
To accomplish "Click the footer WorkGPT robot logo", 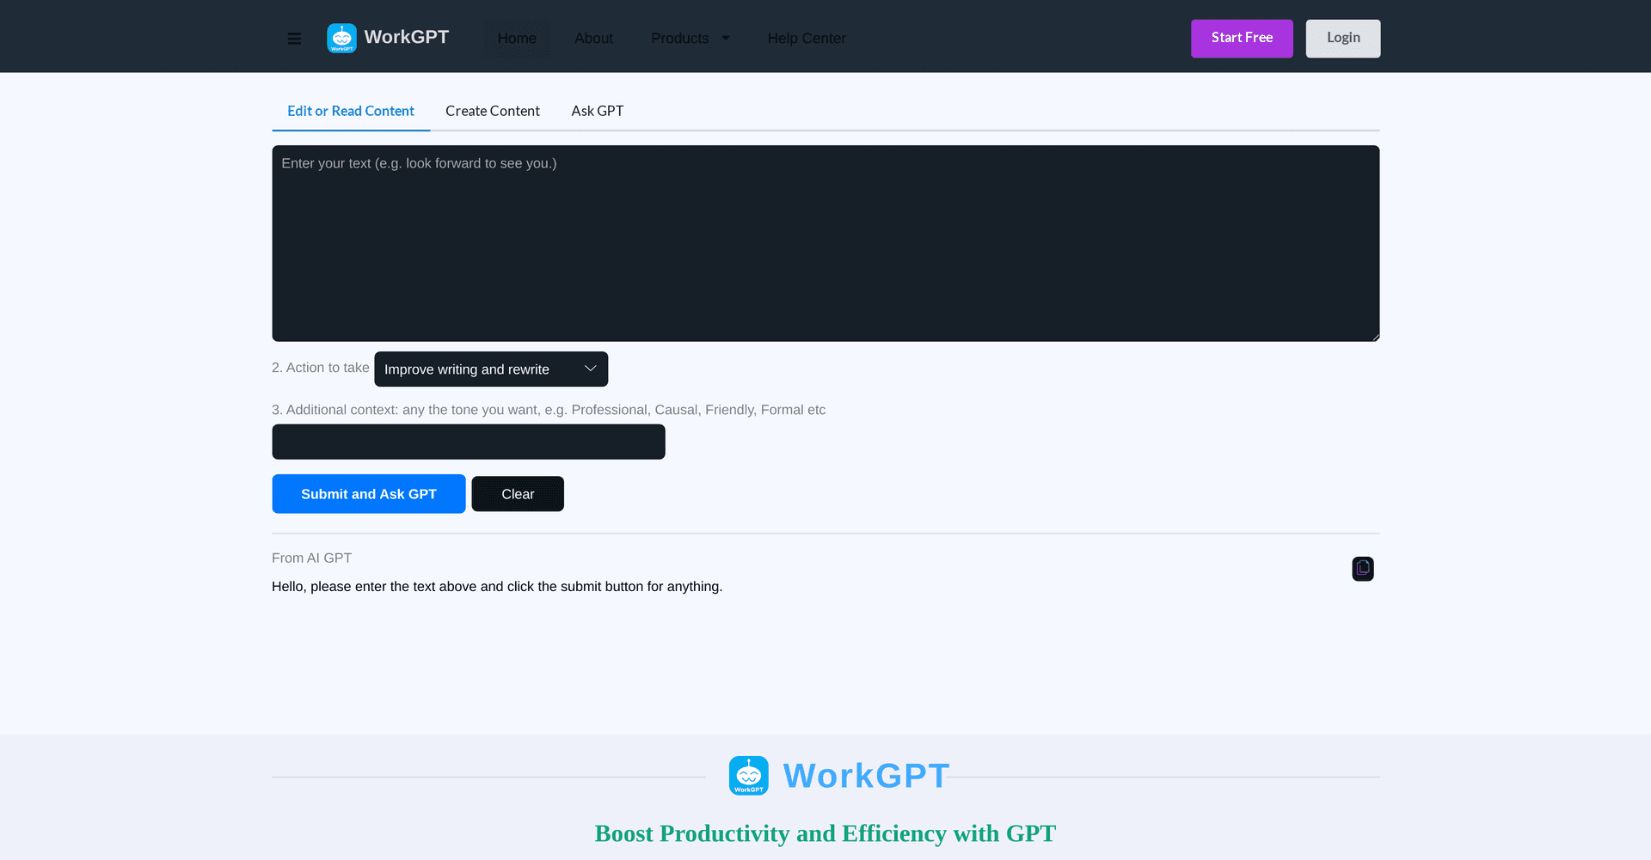I will tap(749, 776).
